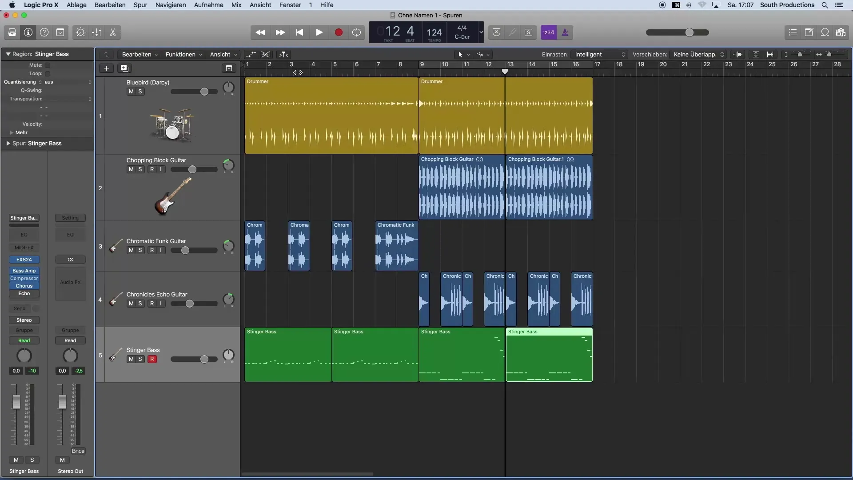Click the Rewind transport button
Image resolution: width=853 pixels, height=480 pixels.
[x=260, y=32]
